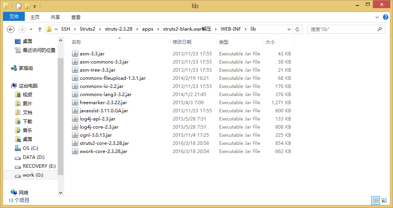
Task: Select the xwork-core-2.3.28.jar file icon
Action: pyautogui.click(x=75, y=151)
